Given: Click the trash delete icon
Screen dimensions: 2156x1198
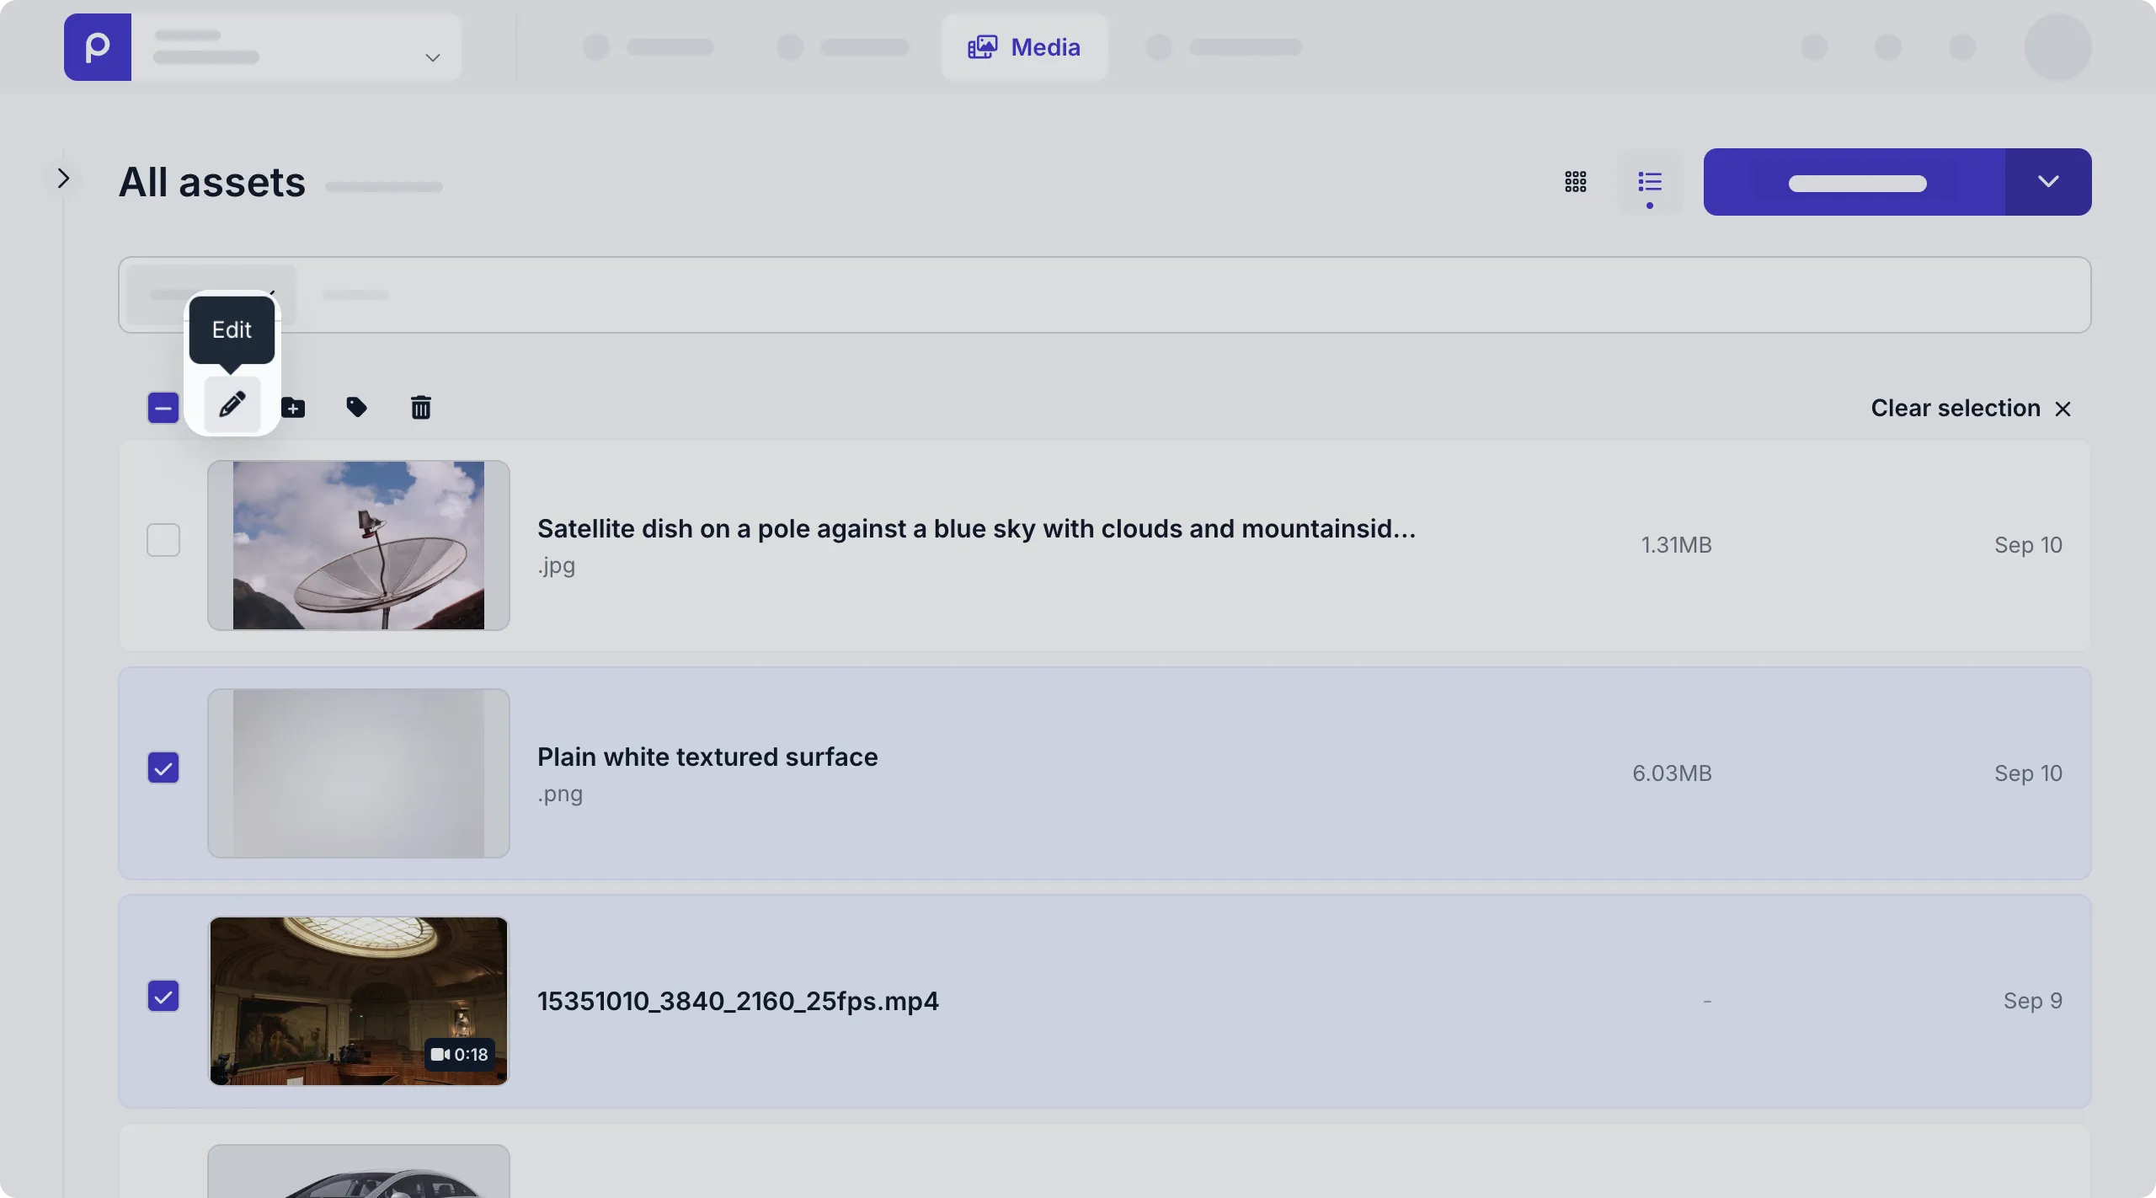Looking at the screenshot, I should click(x=420, y=408).
